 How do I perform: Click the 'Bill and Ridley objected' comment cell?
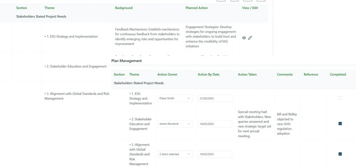[x=287, y=124]
